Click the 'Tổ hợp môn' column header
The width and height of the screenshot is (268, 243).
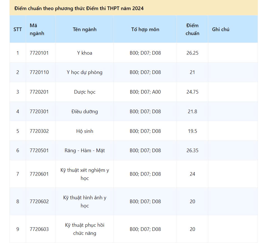[145, 29]
